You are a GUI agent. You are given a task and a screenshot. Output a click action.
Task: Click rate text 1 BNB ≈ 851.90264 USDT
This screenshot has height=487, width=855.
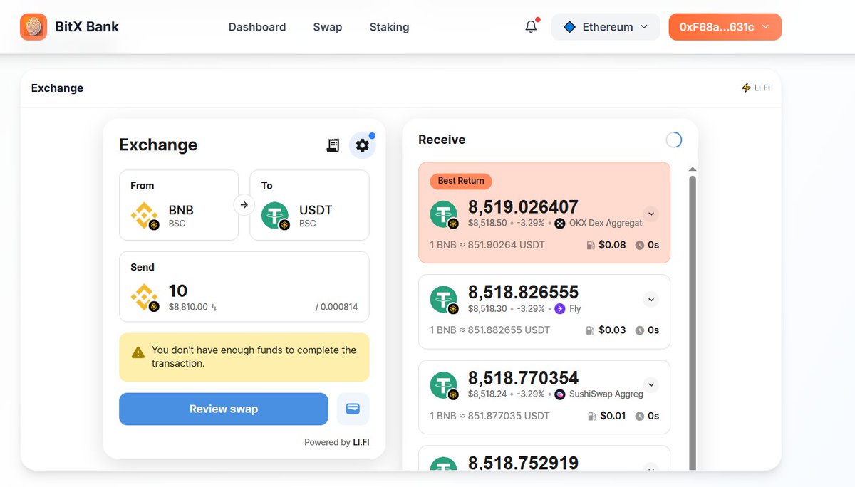(x=487, y=245)
